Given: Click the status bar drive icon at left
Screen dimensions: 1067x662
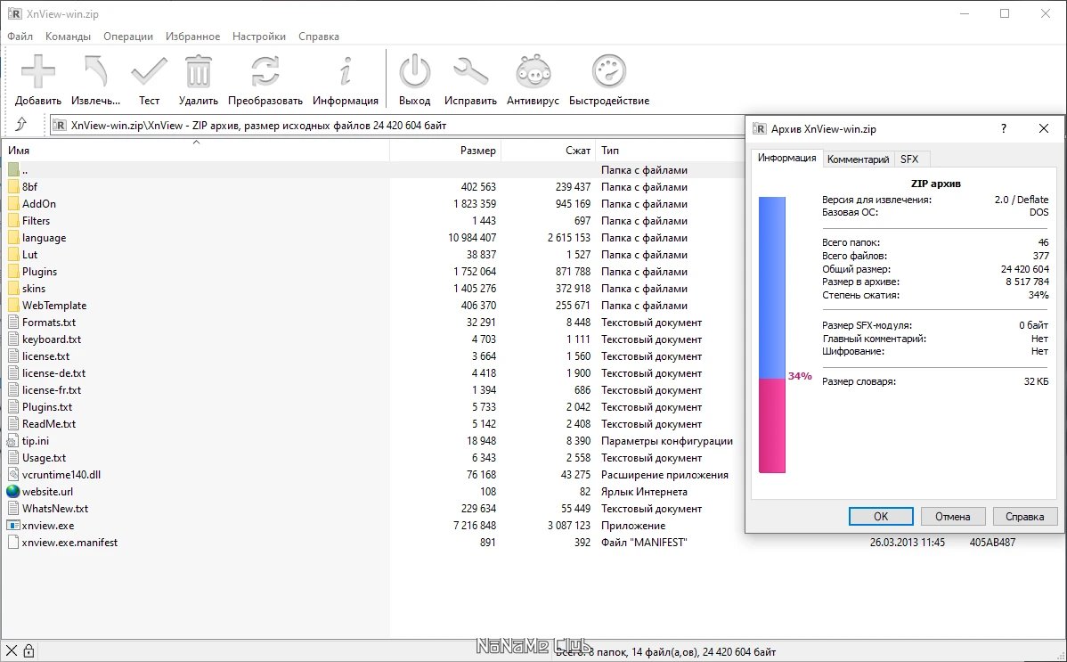Looking at the screenshot, I should coord(11,651).
